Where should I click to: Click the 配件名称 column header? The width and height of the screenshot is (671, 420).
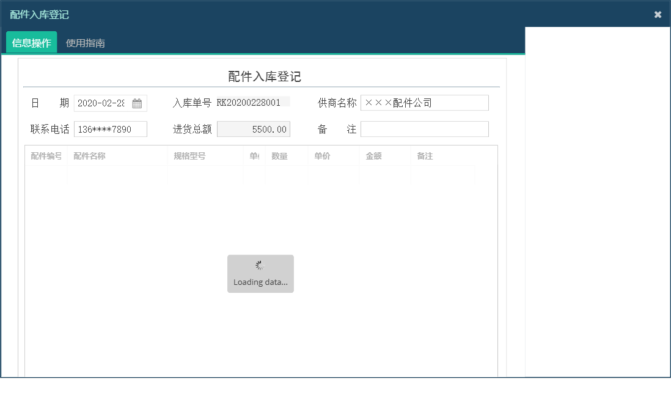pyautogui.click(x=90, y=156)
